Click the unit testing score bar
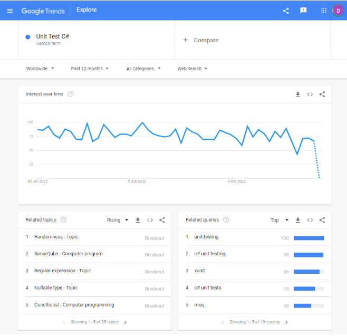 coord(309,238)
